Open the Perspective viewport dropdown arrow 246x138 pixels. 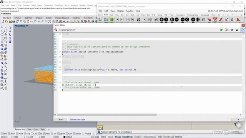[27, 26]
